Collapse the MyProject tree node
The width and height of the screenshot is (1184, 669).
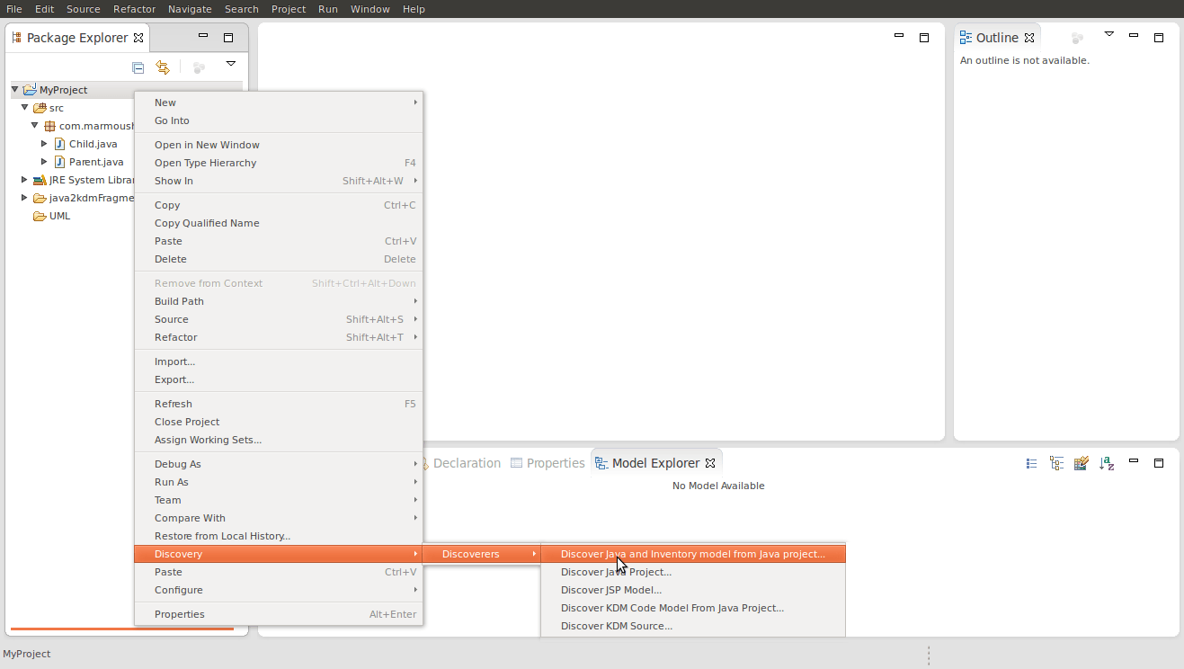[15, 90]
